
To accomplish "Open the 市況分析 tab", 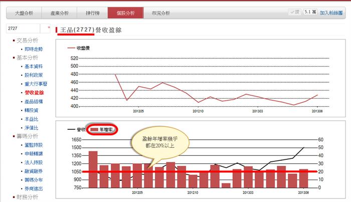I will point(161,13).
